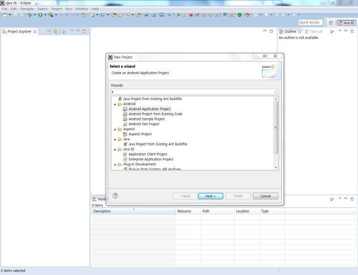The image size is (358, 275).
Task: Open Run configurations dropdown arrow
Action: point(45,15)
